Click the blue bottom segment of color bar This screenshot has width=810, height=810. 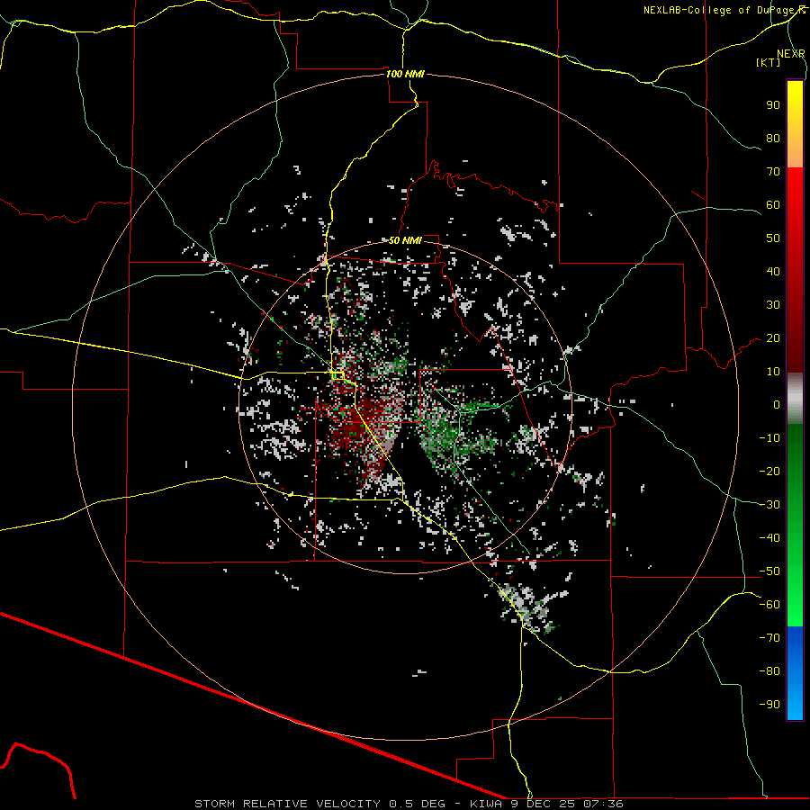click(x=795, y=673)
